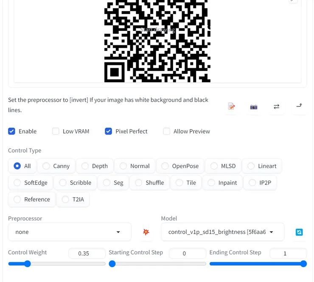This screenshot has height=282, width=314.
Task: Refresh model list with the blue icon
Action: [299, 232]
